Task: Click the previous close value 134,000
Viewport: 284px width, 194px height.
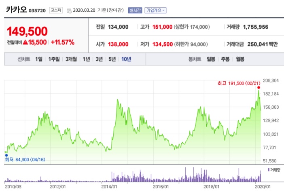Action: 118,27
